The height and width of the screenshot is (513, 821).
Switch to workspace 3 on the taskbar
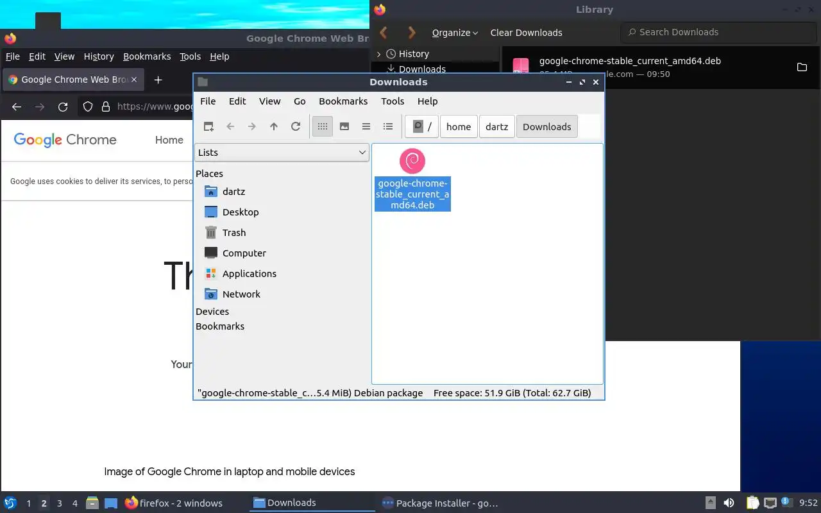pyautogui.click(x=60, y=503)
